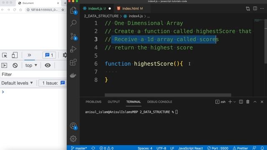
Task: Bookmark this page star icon
Action: tap(63, 10)
